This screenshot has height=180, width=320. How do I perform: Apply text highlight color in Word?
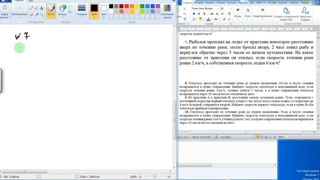pyautogui.click(x=201, y=19)
